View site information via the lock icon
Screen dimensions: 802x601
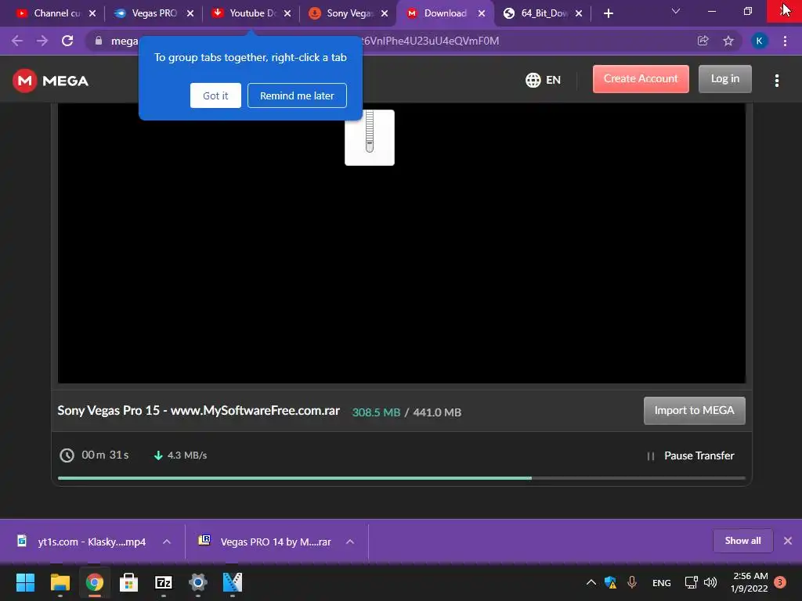99,41
